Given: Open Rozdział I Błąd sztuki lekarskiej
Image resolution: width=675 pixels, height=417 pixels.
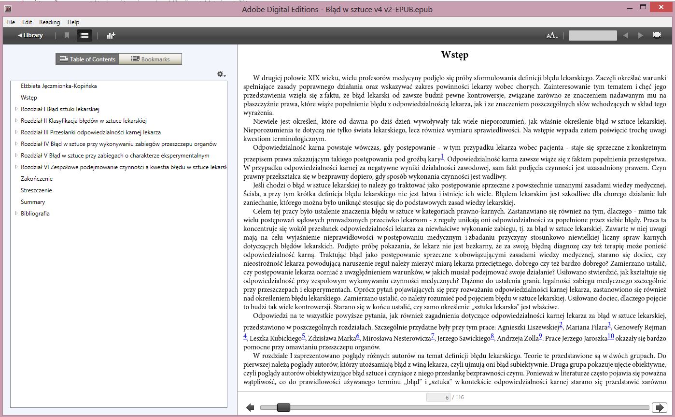Looking at the screenshot, I should click(60, 109).
